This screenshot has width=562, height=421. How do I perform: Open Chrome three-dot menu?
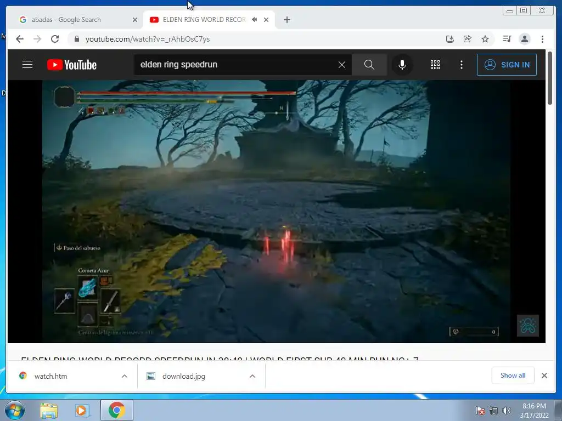pos(542,39)
